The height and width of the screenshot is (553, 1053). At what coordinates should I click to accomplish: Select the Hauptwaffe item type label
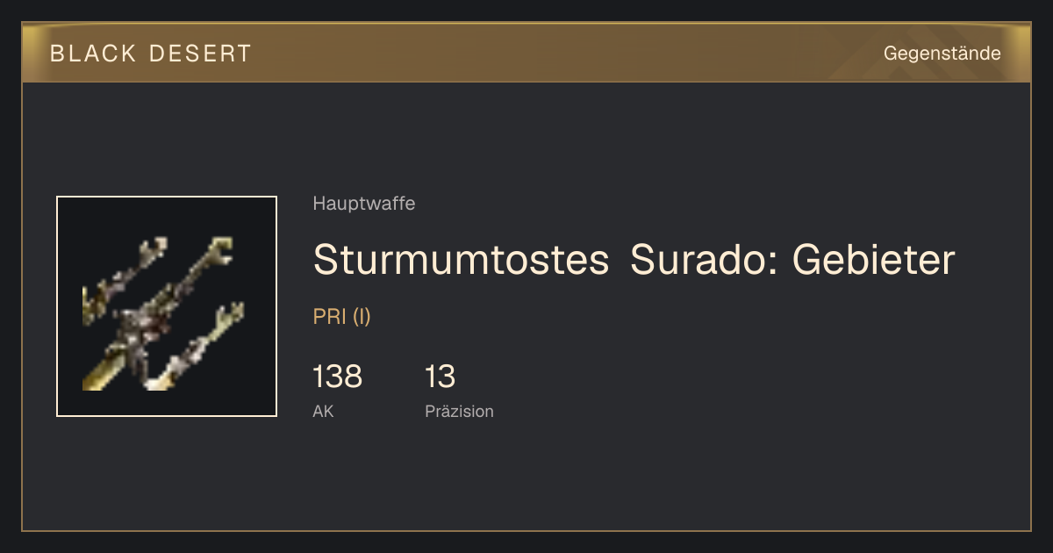(x=364, y=204)
